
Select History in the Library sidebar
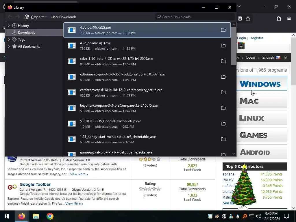click(x=34, y=25)
